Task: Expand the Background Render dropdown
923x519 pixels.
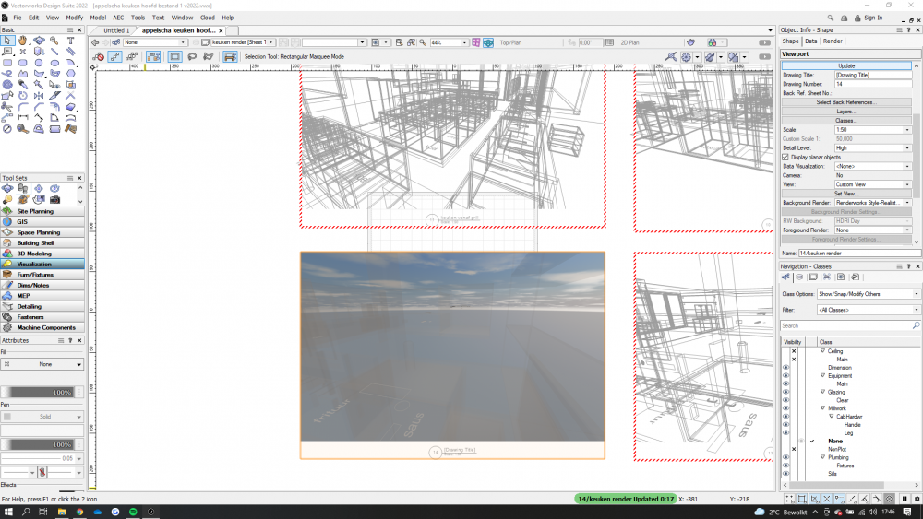Action: 872,202
